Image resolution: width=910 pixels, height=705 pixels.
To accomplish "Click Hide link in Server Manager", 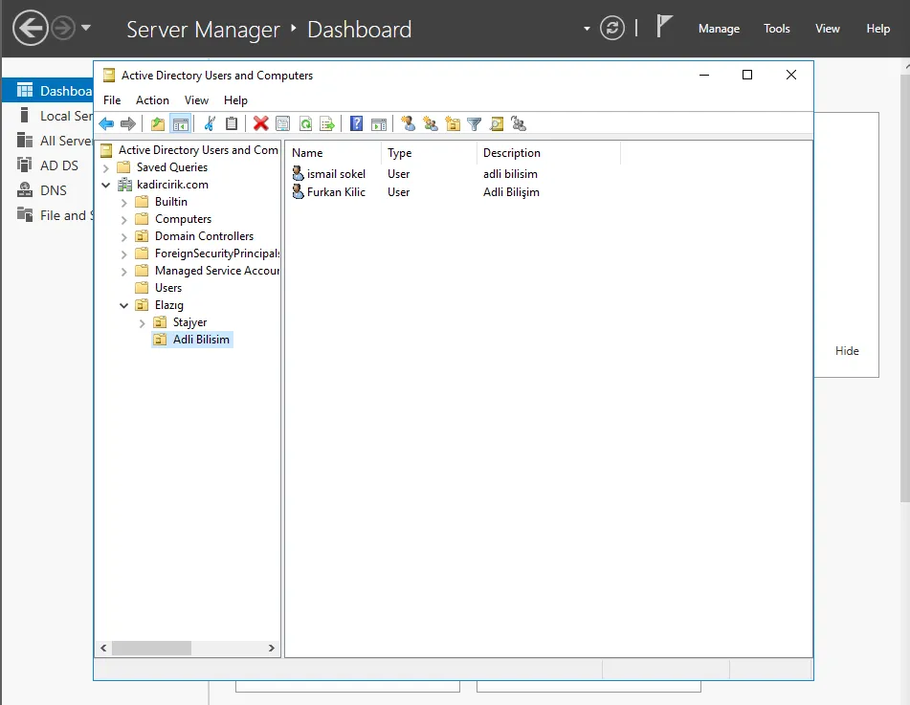I will click(847, 350).
